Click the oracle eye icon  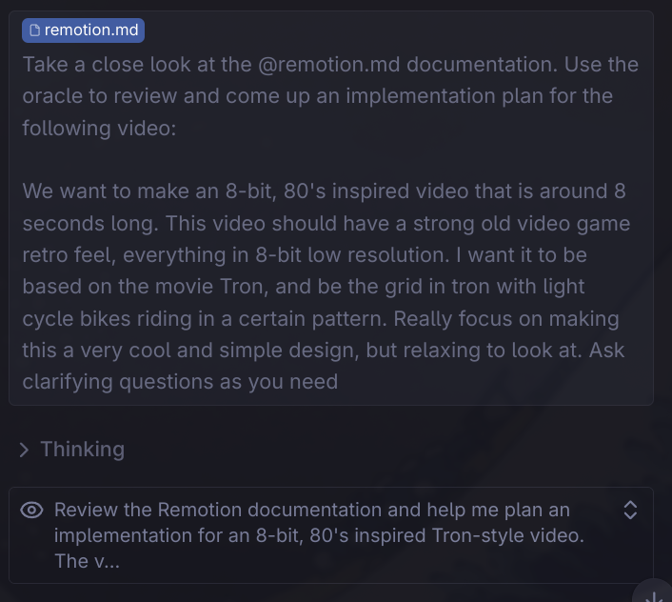[31, 511]
